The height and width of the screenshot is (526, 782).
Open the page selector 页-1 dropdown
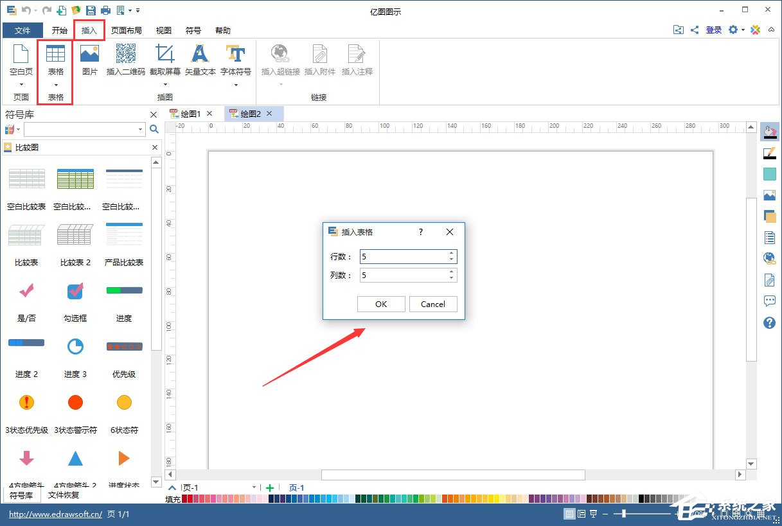click(x=254, y=488)
